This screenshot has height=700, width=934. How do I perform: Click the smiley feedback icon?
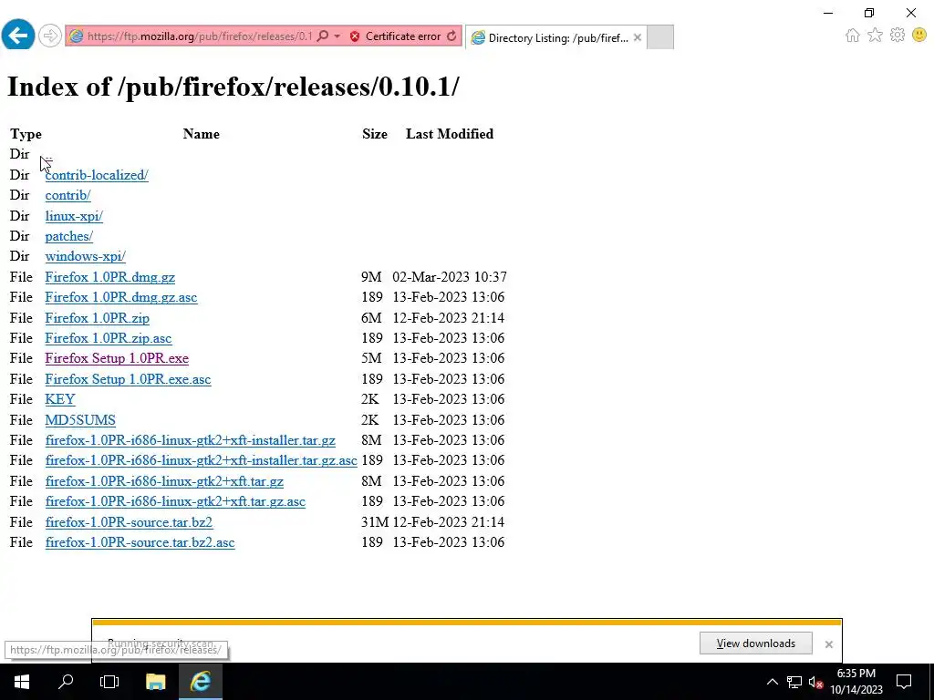[x=919, y=36]
